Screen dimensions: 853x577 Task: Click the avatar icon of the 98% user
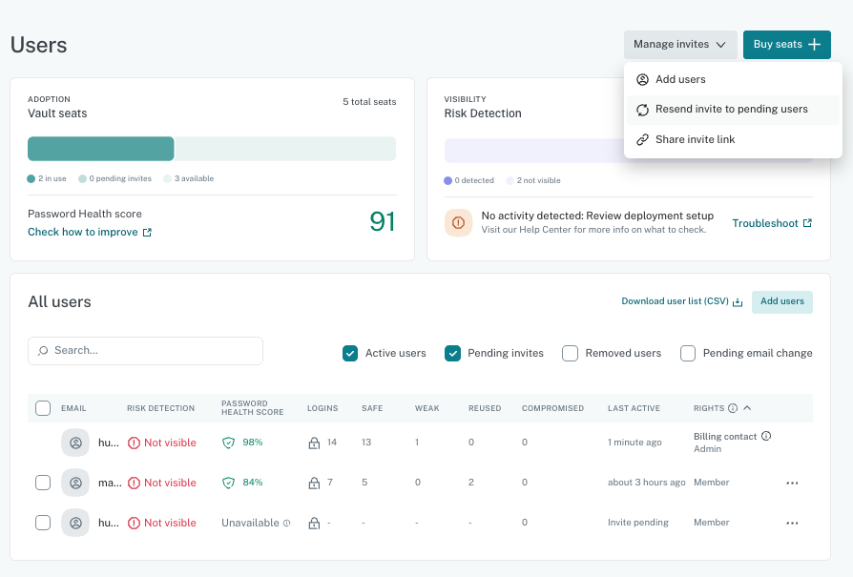click(75, 443)
